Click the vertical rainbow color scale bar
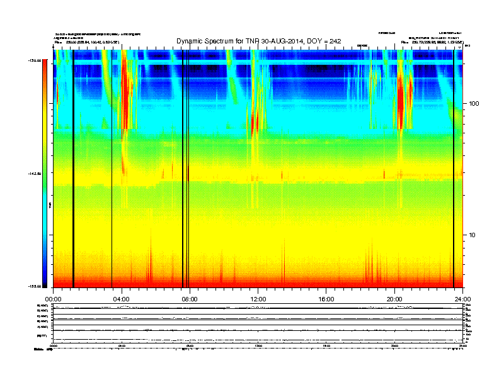This screenshot has height=385, width=499. click(x=45, y=173)
